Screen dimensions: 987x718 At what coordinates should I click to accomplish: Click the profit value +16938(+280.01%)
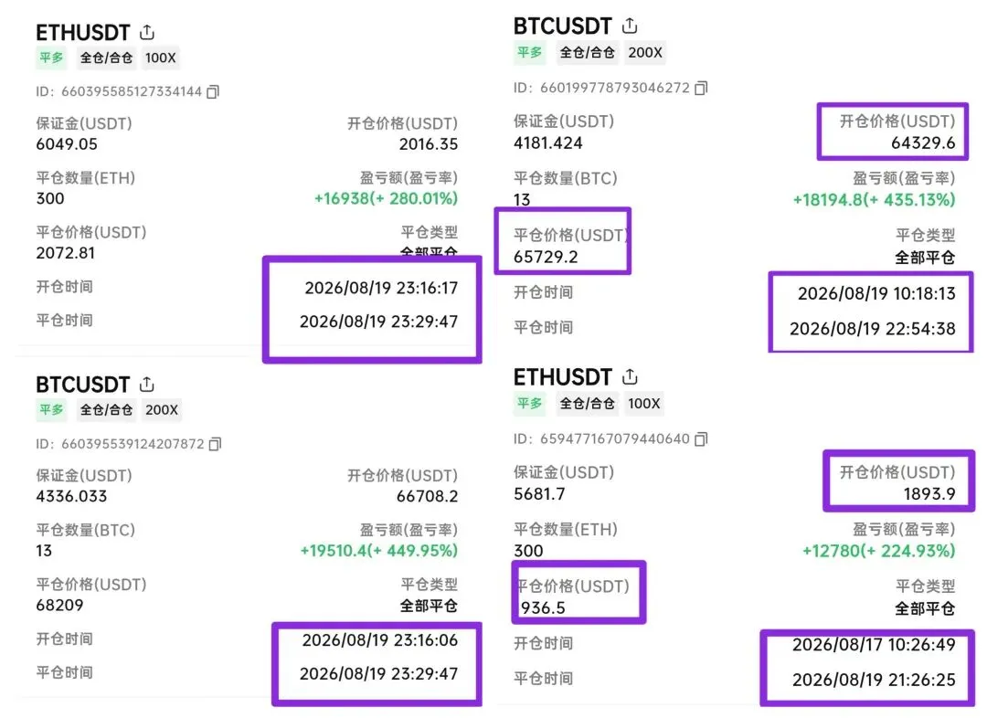(x=386, y=199)
